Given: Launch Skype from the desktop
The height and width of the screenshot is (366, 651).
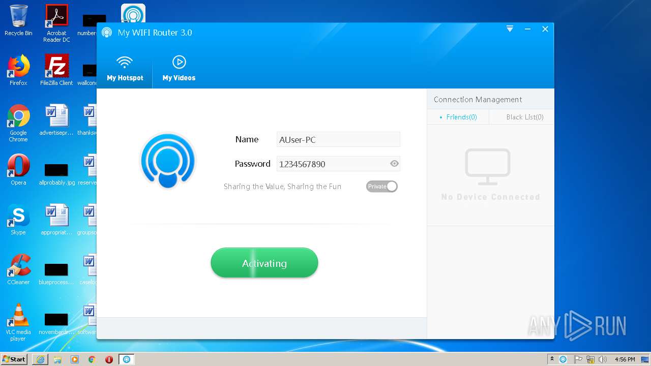Looking at the screenshot, I should click(18, 220).
